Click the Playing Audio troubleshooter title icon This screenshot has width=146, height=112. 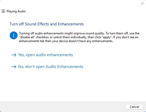tap(3, 11)
